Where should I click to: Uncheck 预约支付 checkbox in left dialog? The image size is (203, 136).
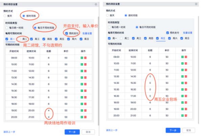(66, 33)
